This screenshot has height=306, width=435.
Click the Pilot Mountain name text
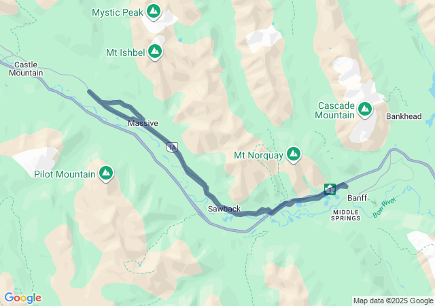(x=65, y=174)
